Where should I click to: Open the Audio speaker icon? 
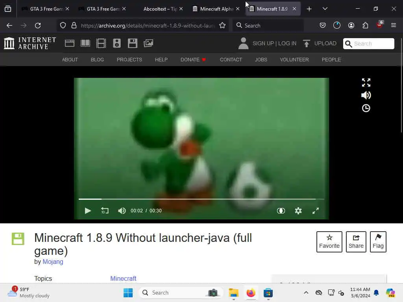coord(116,43)
